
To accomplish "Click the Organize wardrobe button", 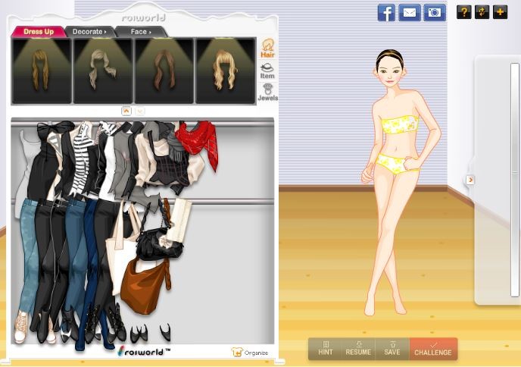I will click(250, 353).
